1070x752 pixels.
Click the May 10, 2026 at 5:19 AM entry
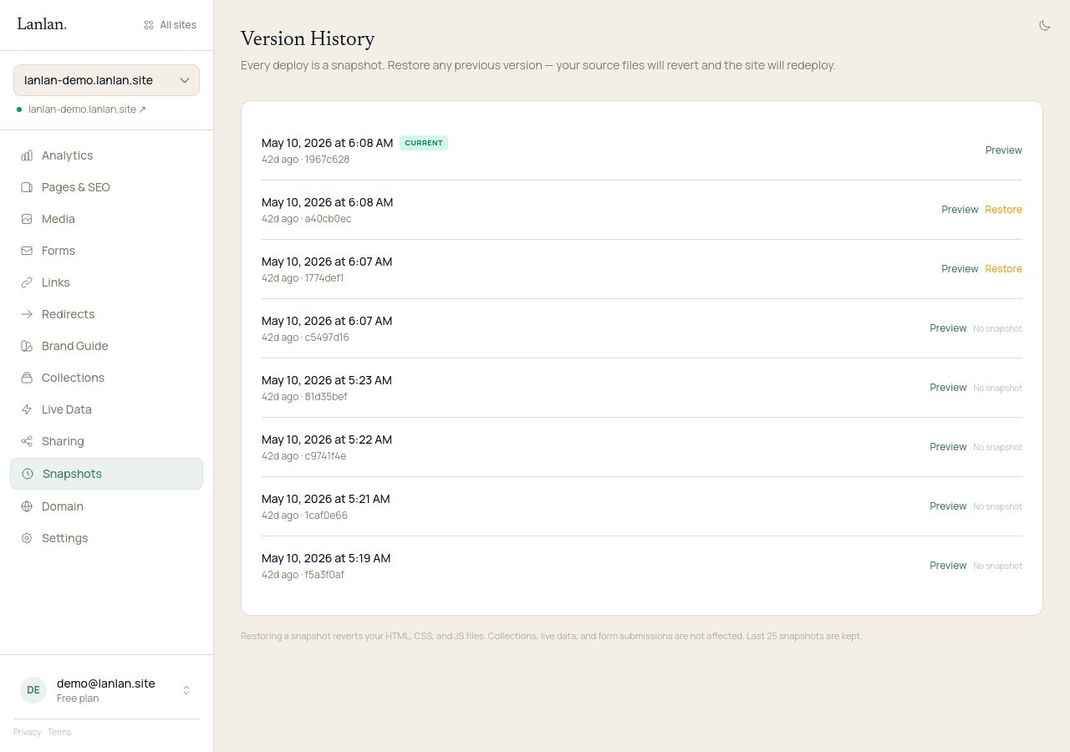[326, 558]
